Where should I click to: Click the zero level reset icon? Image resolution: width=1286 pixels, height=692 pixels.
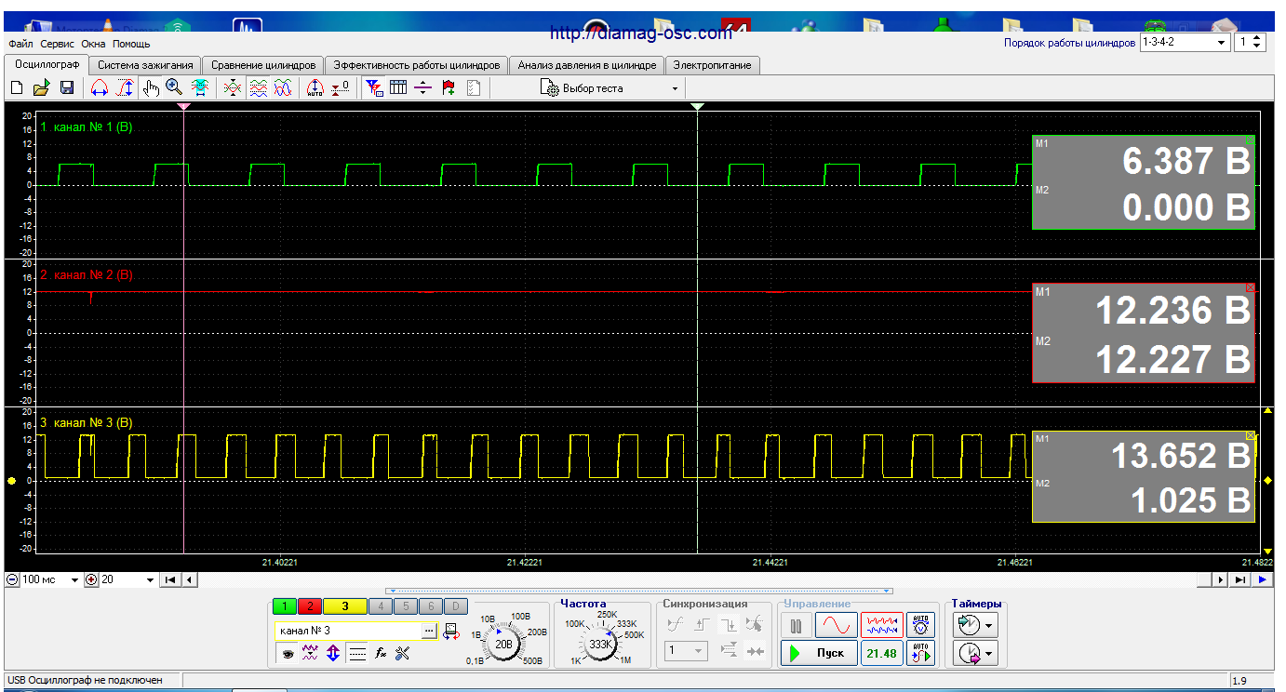[341, 88]
